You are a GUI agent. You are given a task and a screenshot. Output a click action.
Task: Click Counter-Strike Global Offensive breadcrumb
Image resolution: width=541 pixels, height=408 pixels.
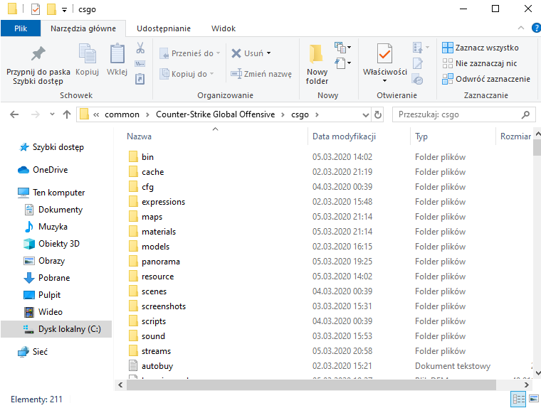(215, 114)
